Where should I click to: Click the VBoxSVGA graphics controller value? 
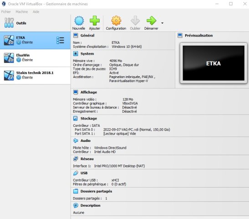pyautogui.click(x=130, y=103)
